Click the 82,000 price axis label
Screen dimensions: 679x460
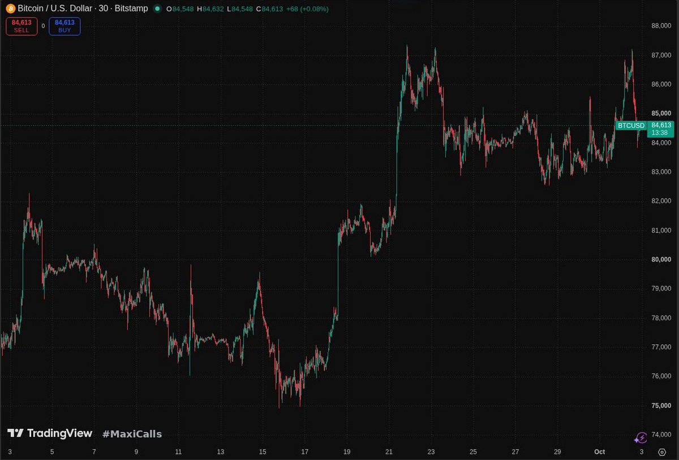[x=661, y=201]
